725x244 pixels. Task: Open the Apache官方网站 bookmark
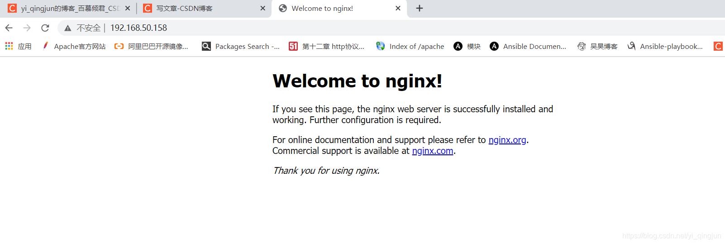[74, 46]
